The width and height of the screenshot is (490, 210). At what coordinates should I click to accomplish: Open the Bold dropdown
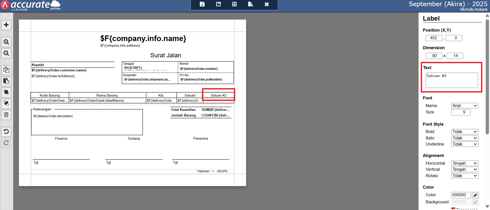464,132
